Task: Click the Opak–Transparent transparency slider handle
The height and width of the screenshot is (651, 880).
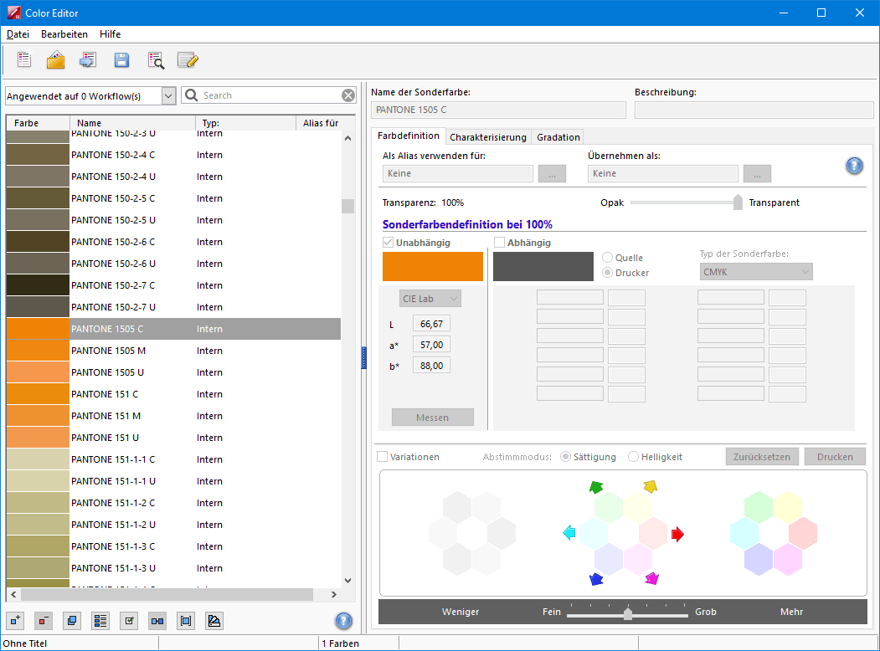Action: coord(738,202)
